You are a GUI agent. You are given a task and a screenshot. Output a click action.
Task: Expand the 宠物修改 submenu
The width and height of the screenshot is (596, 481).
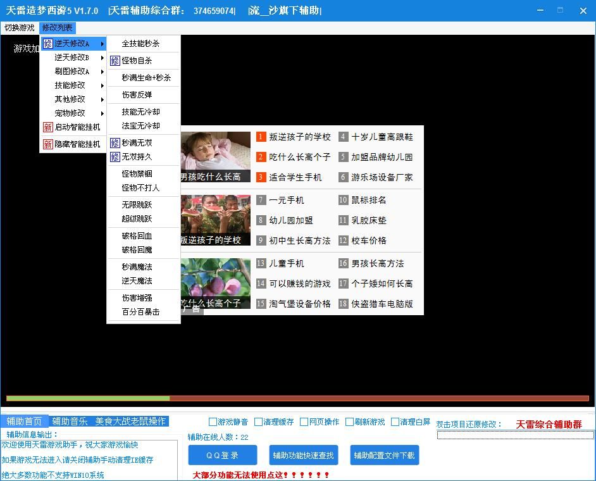pyautogui.click(x=70, y=113)
